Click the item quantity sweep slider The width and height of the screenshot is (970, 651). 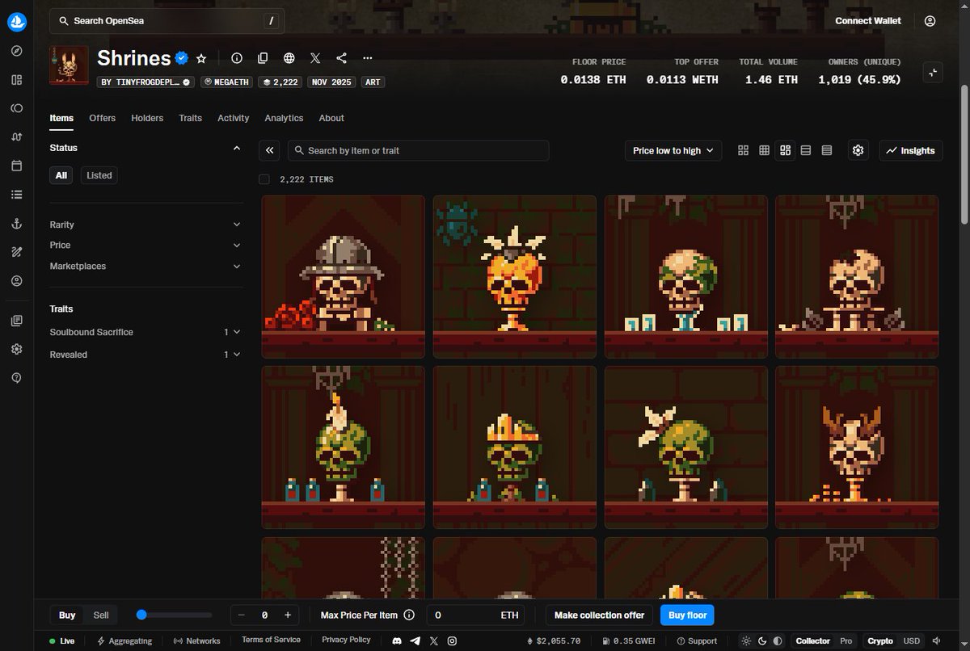[175, 615]
